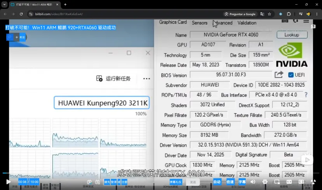Jump to the RTX Demo chapter
The image size is (322, 190).
point(238,187)
